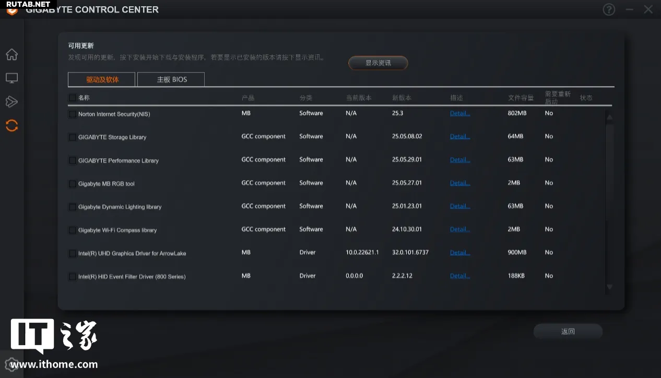Open the performance arrow icon in sidebar
Screen dimensions: 661x378
click(x=11, y=101)
